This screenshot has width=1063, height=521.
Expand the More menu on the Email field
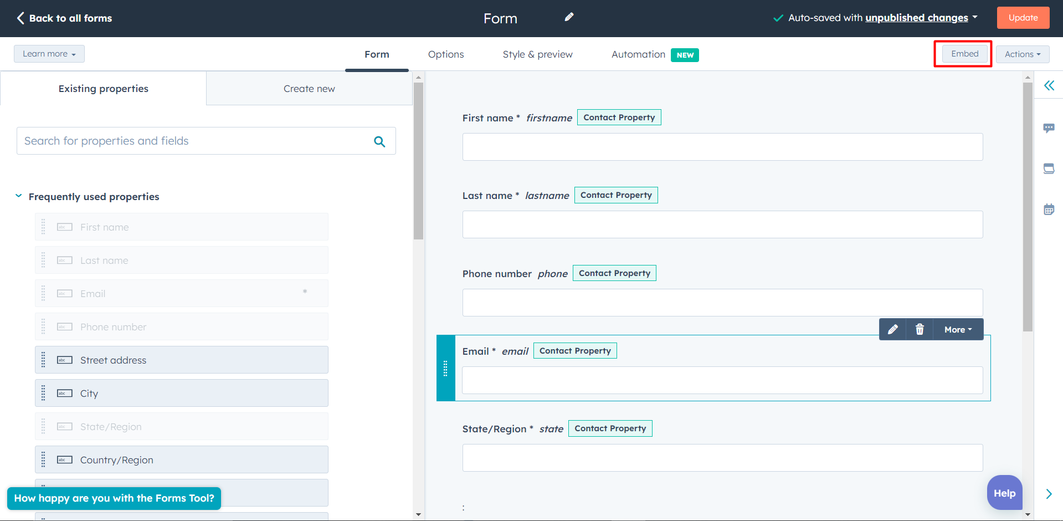click(957, 329)
